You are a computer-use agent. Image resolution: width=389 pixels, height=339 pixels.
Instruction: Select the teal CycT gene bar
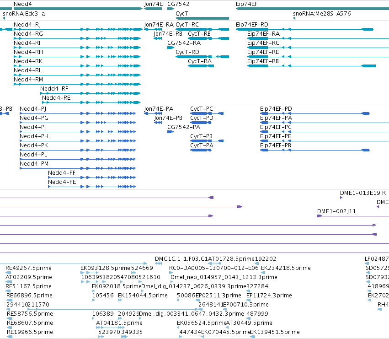[202, 18]
